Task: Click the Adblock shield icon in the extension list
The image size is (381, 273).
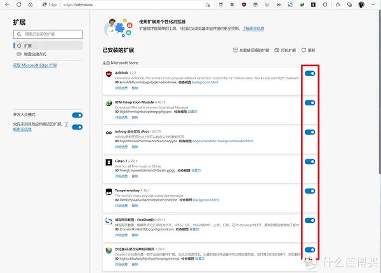Action: [109, 74]
